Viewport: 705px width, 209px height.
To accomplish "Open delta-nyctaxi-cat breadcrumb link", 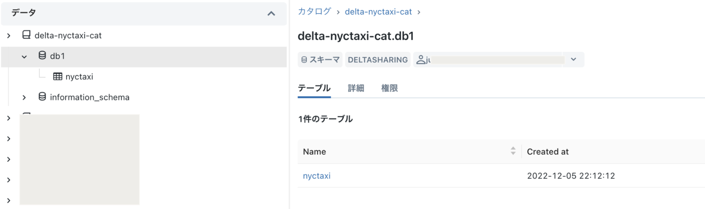I will (378, 12).
